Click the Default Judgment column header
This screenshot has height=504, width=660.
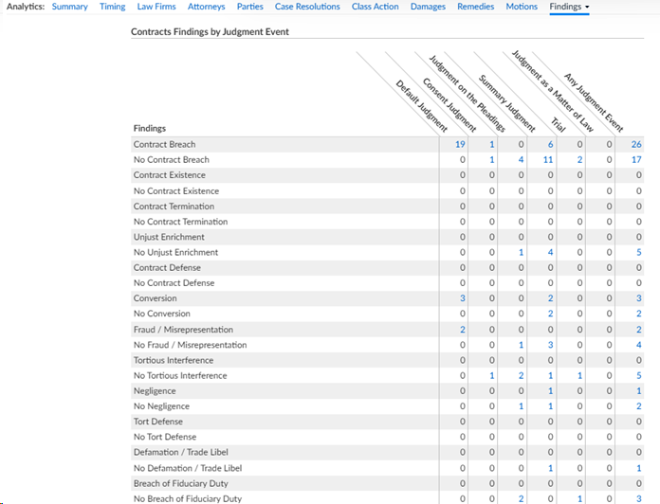[x=422, y=106]
